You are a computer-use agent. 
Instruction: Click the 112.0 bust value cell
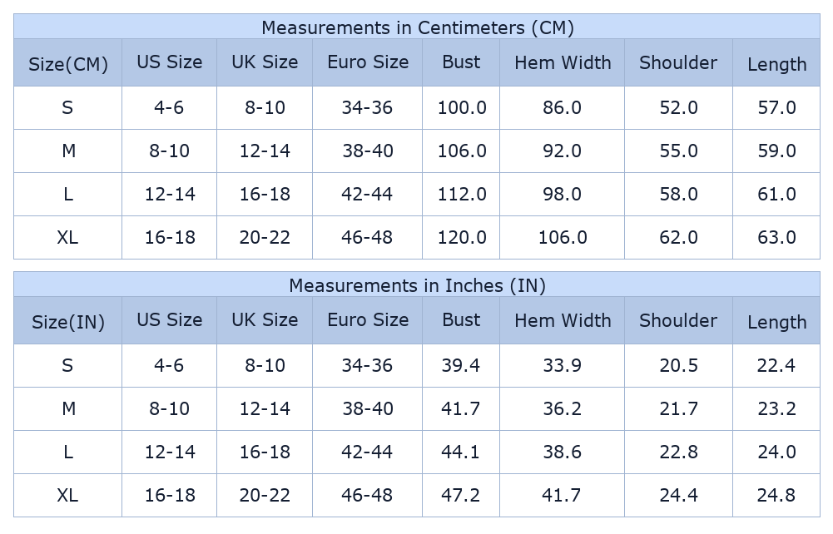pos(462,195)
